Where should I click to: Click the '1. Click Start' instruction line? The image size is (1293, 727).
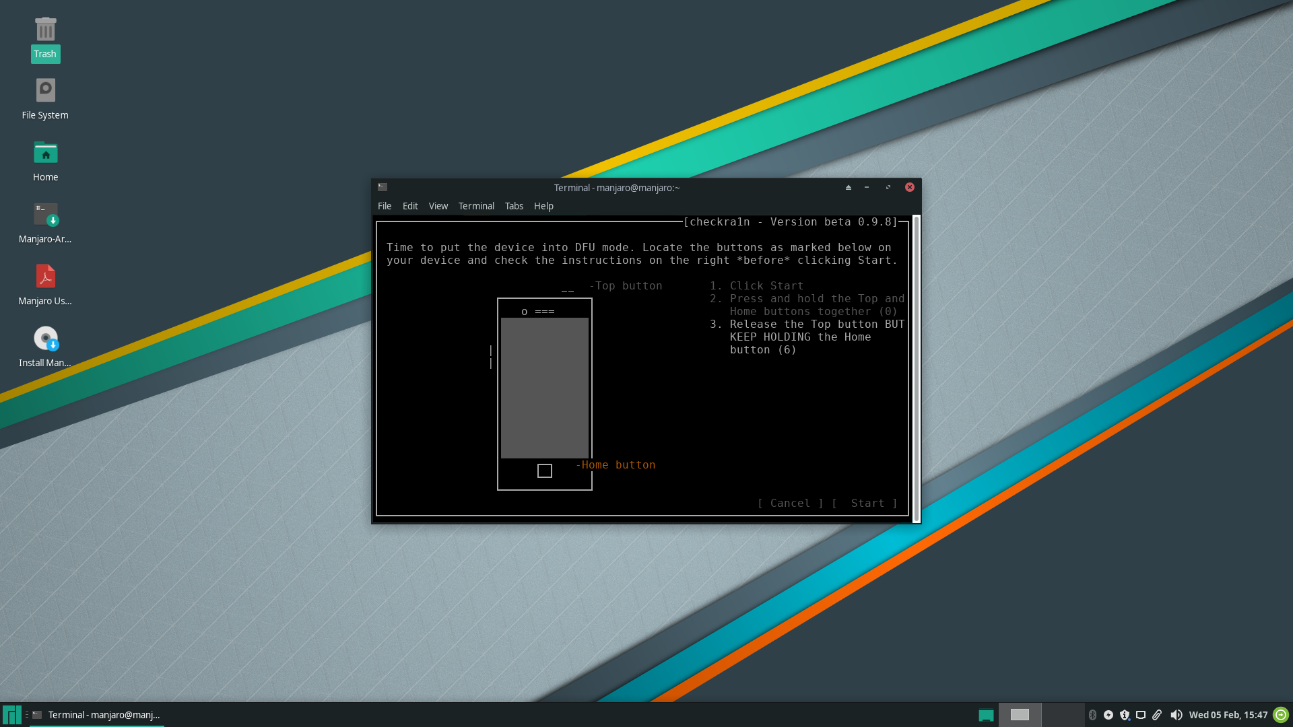(757, 286)
